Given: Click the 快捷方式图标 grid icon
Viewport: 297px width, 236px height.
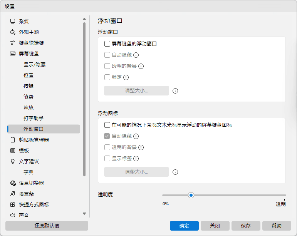Looking at the screenshot, I should coord(13,204).
